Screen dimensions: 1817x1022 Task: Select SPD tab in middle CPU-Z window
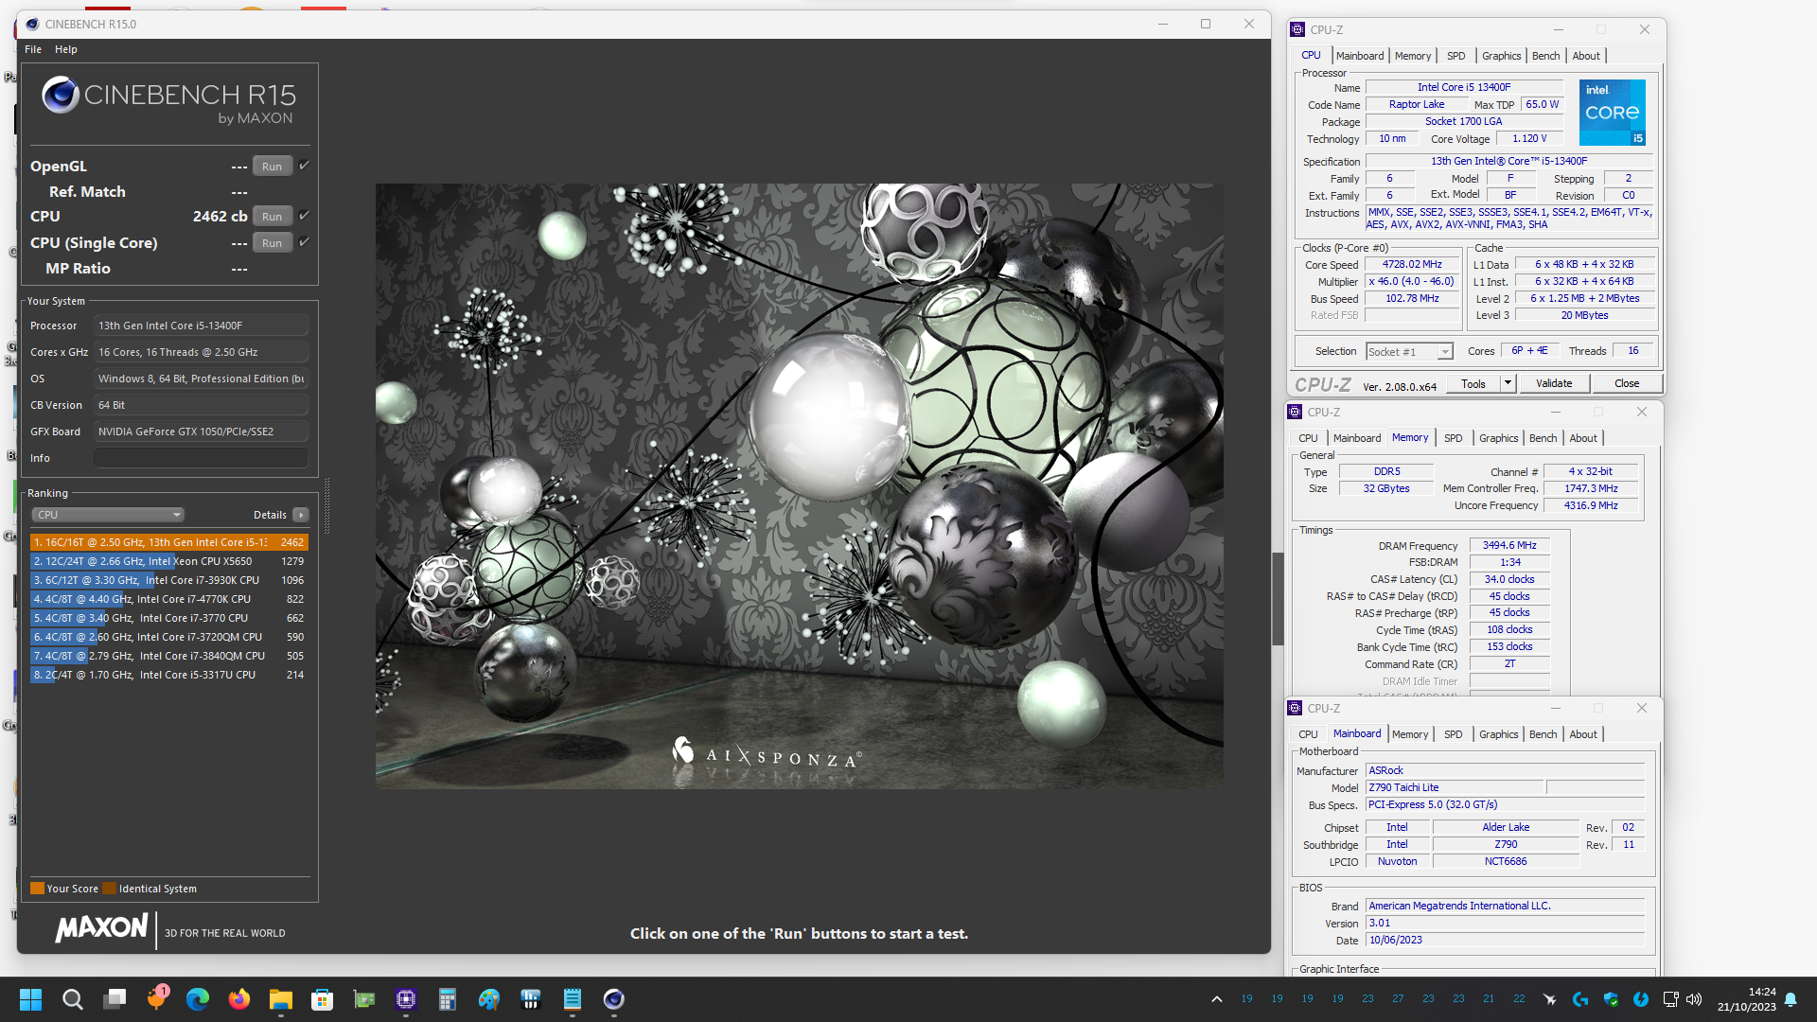[x=1453, y=438]
